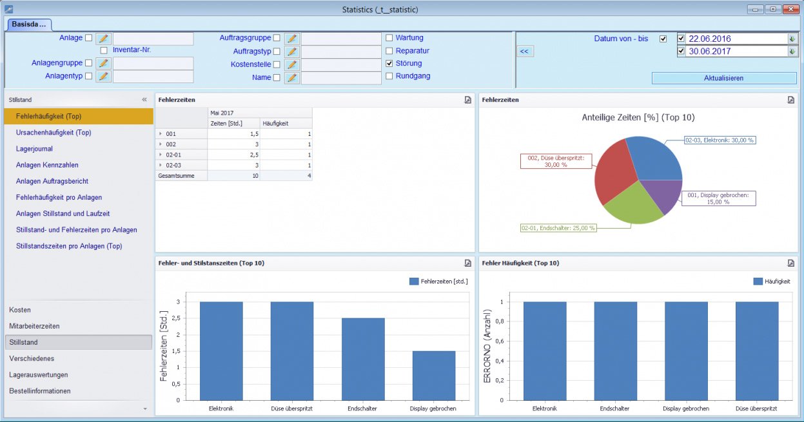
Task: Toggle the Datum von - bis checkbox
Action: click(663, 39)
